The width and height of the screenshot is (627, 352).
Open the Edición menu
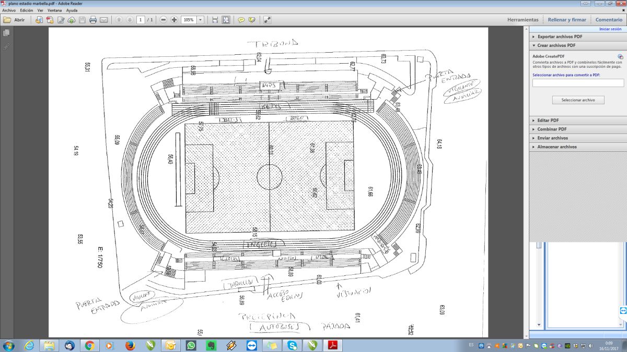click(x=26, y=10)
